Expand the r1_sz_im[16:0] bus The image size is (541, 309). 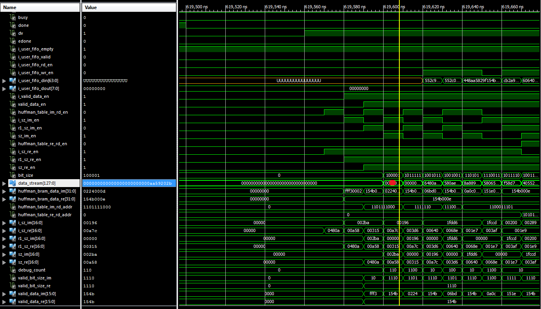pos(4,238)
